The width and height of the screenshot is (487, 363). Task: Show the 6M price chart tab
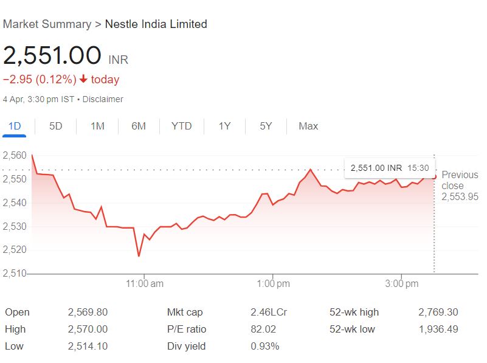139,126
